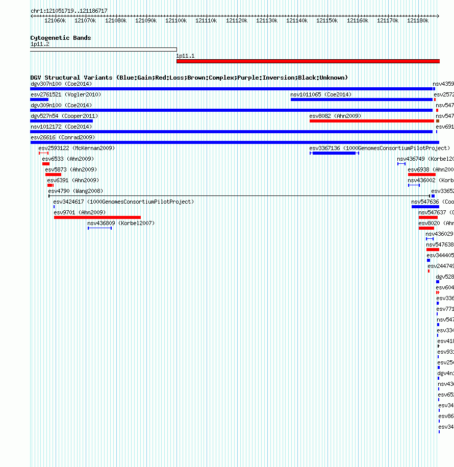Image resolution: width=454 pixels, height=467 pixels.
Task: Click the nsv1012172 (Coe2014) variant label
Action: pyautogui.click(x=61, y=127)
